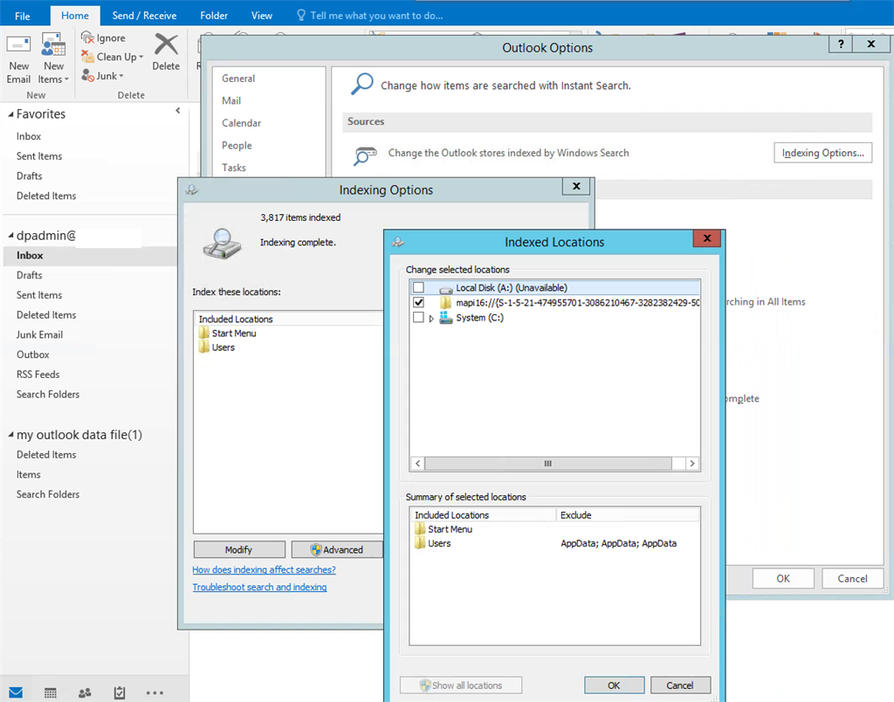Click the Users folder icon in summary list
The width and height of the screenshot is (894, 702).
tap(420, 543)
